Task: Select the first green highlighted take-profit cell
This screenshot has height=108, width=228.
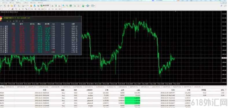Action: click(x=132, y=98)
